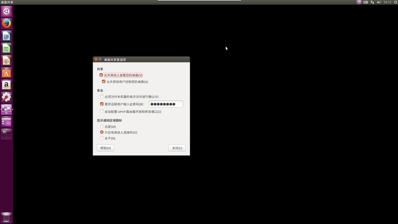Image resolution: width=398 pixels, height=224 pixels.
Task: Select the Desktop Sharing launcher icon
Action: (x=6, y=109)
